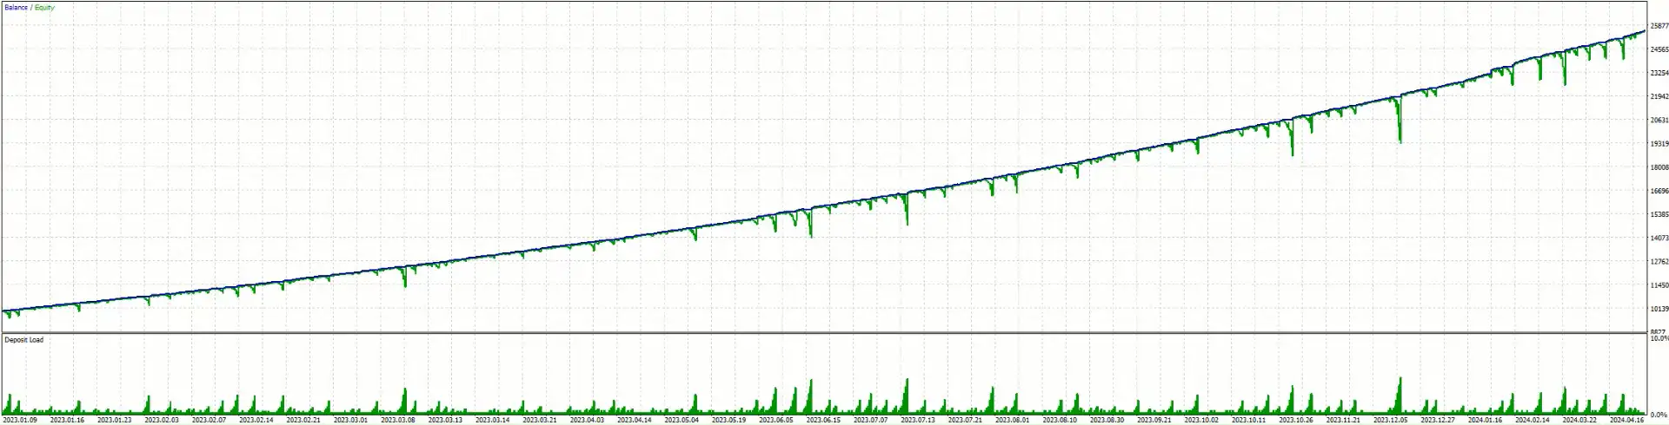Image resolution: width=1669 pixels, height=425 pixels.
Task: Click the 2023.03.08 date label
Action: (x=398, y=420)
